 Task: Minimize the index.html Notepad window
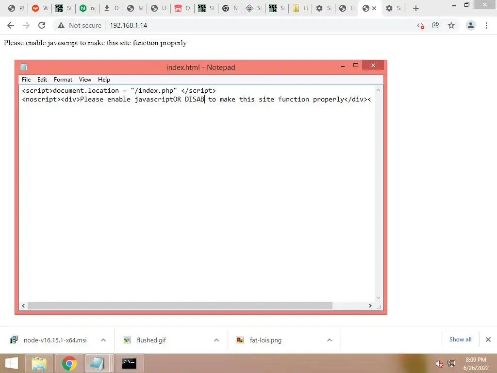pos(343,66)
